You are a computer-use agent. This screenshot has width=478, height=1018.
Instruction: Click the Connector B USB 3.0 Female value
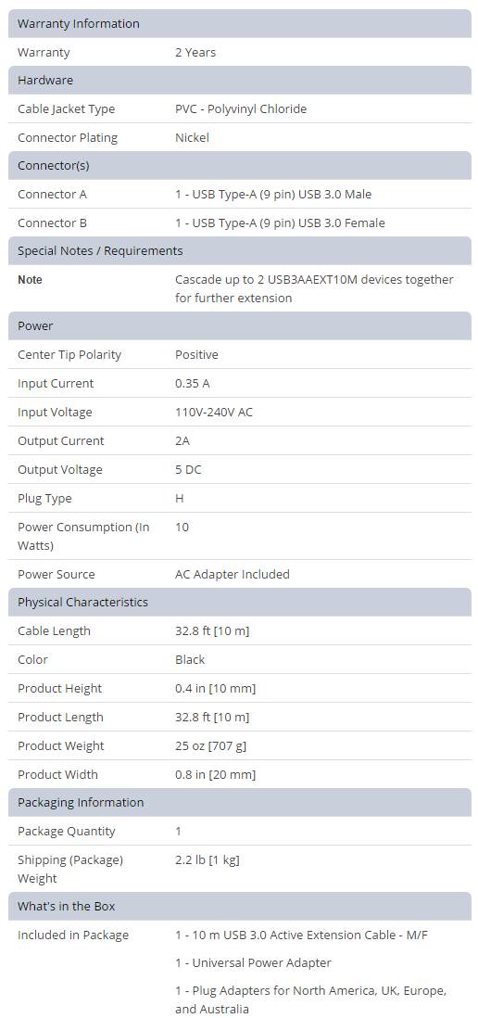280,223
